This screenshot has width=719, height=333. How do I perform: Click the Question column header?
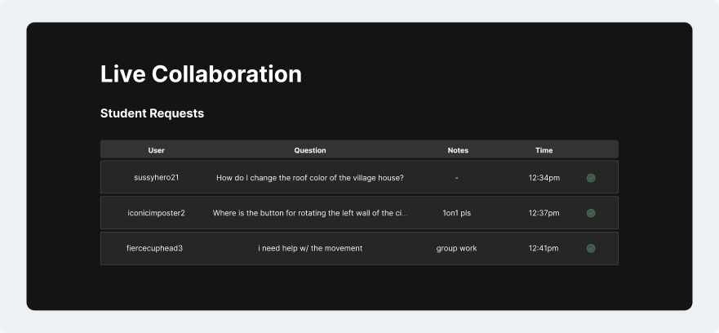click(310, 150)
